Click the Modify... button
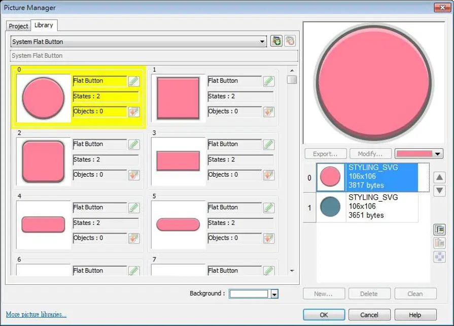This screenshot has height=326, width=454. 370,154
